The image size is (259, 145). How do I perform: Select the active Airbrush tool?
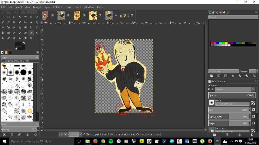pos(31,33)
